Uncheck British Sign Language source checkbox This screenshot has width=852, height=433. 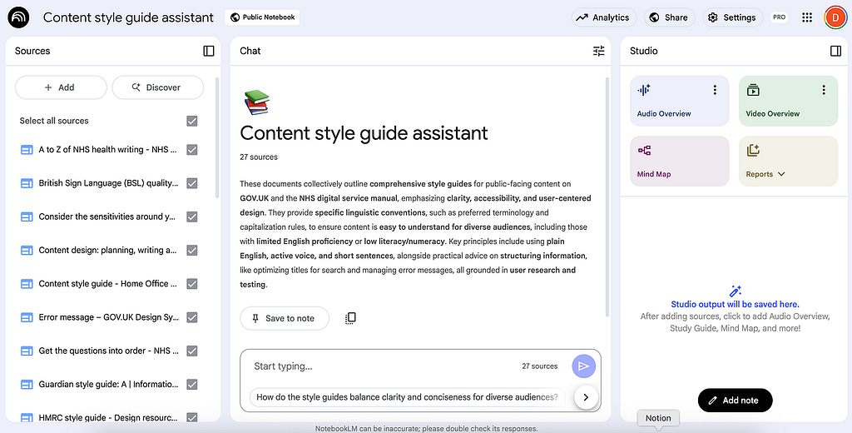(x=192, y=183)
